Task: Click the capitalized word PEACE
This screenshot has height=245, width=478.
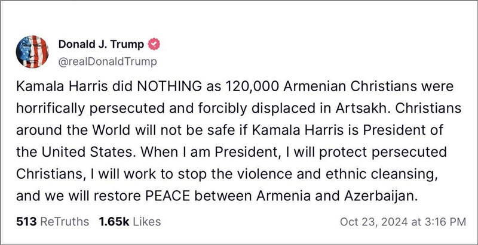Action: click(x=168, y=196)
